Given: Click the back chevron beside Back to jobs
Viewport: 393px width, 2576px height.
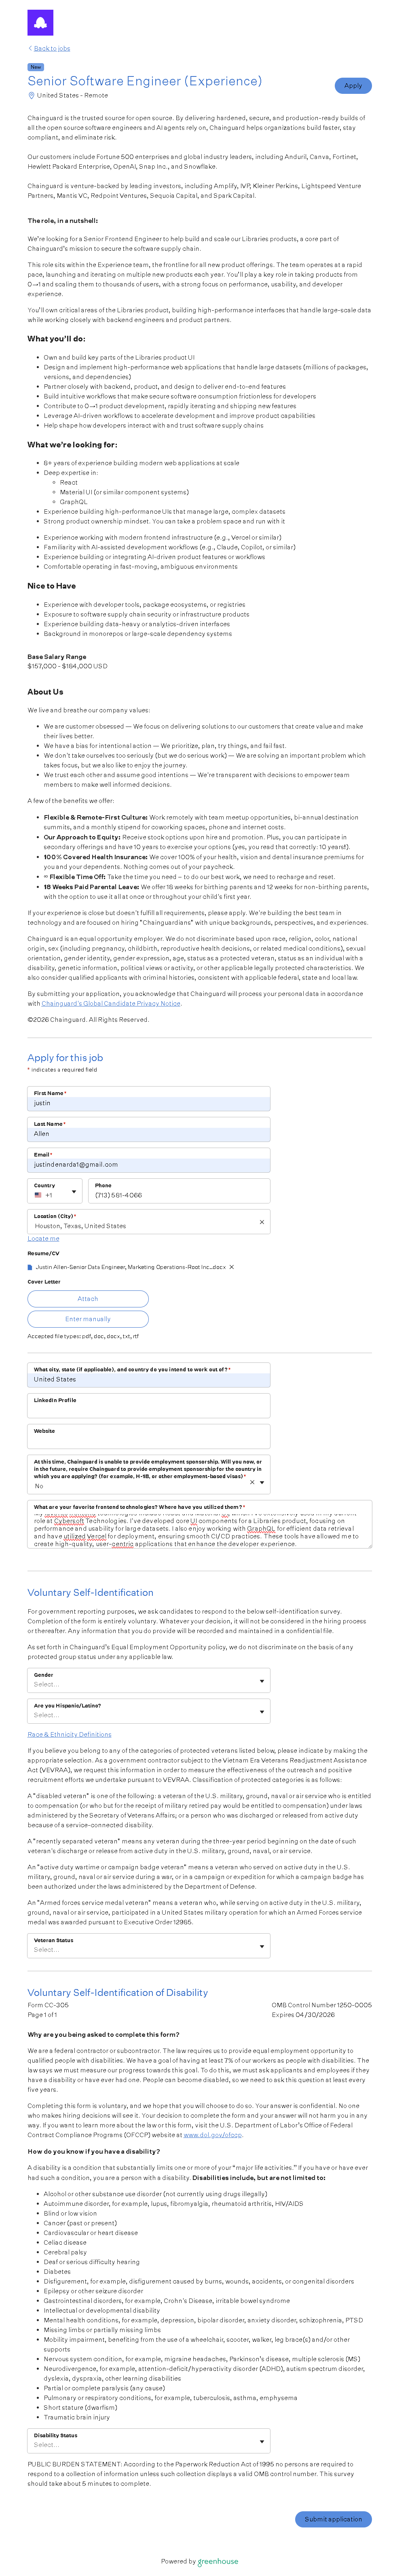Looking at the screenshot, I should click(29, 48).
